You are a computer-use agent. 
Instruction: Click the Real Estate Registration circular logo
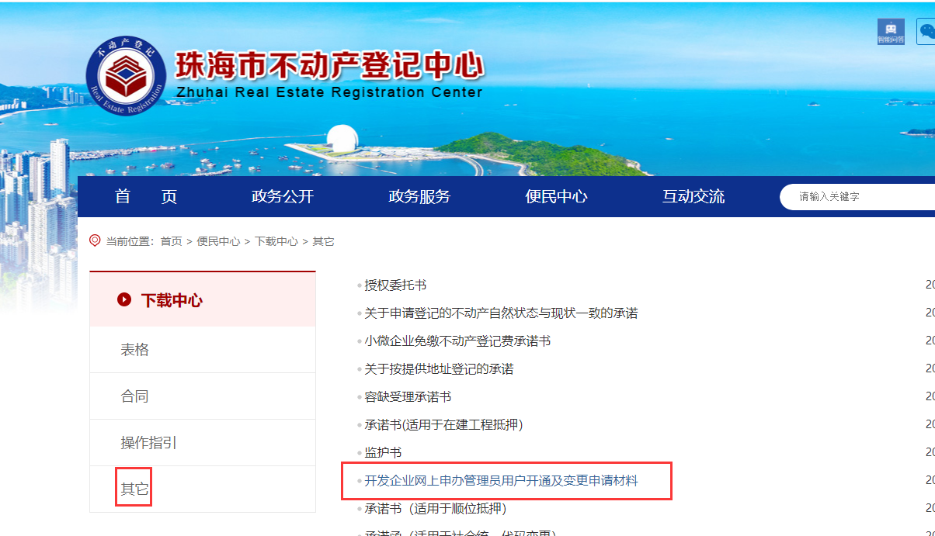click(x=125, y=78)
